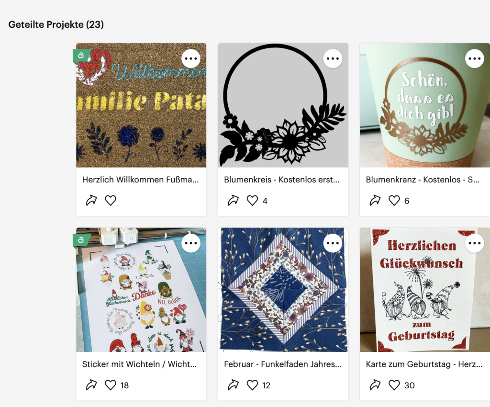Open three-dot menu on Februar Funkelfaden project

tap(333, 243)
